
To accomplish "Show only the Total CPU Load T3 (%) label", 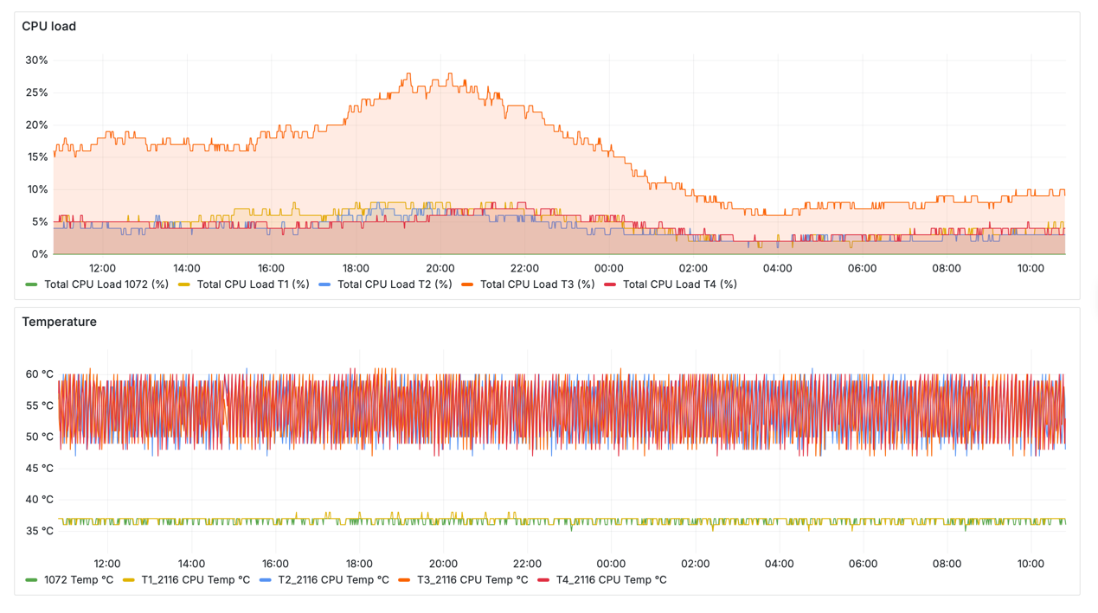I will tap(536, 284).
